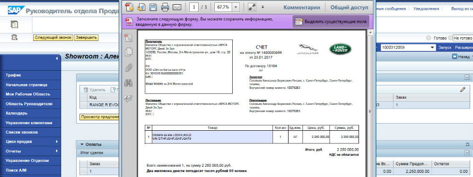Click the Уведомления link in header
The image size is (473, 177).
(426, 8)
